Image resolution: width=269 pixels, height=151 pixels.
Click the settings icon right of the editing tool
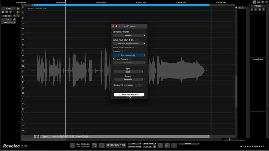tap(174, 145)
